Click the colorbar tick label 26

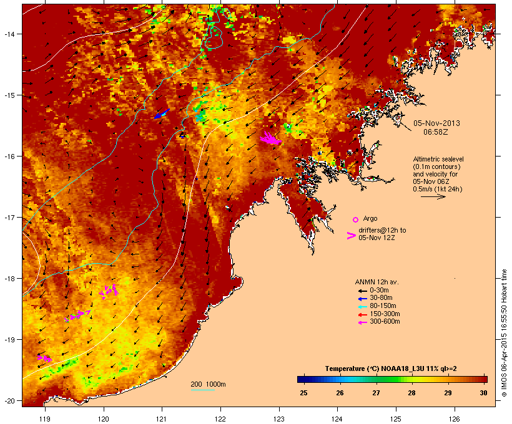point(340,393)
